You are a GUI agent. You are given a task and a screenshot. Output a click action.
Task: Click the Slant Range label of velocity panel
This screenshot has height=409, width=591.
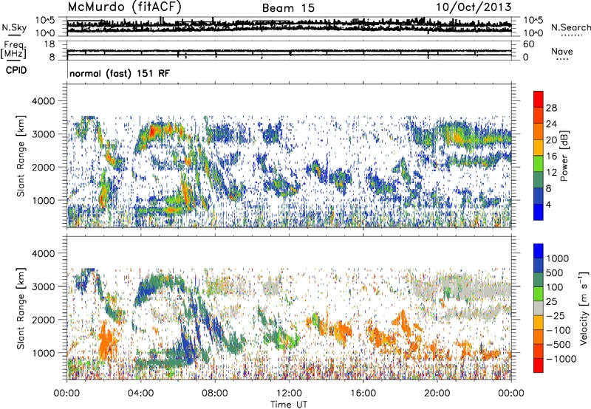tap(21, 309)
